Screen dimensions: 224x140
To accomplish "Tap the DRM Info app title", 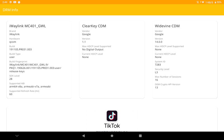I will (10, 10).
